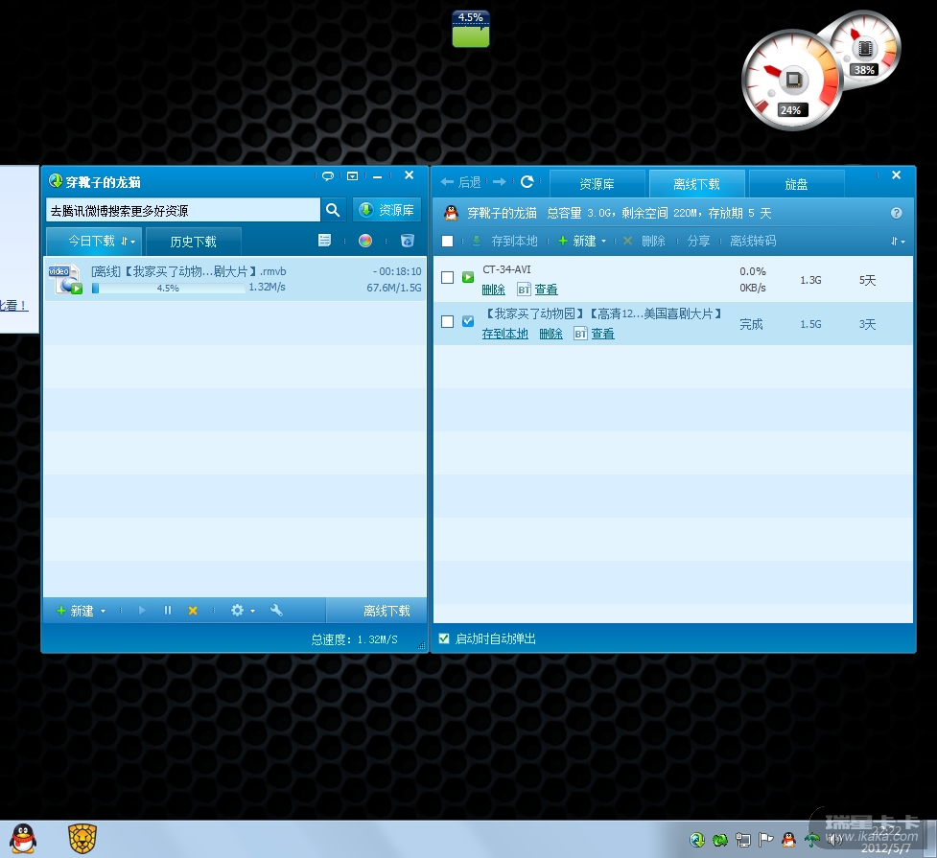Click the task list view icon
The width and height of the screenshot is (937, 858).
click(324, 241)
